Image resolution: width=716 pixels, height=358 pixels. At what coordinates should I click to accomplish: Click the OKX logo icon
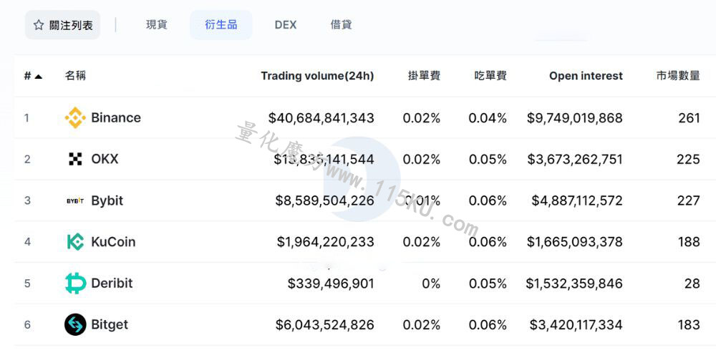(75, 159)
